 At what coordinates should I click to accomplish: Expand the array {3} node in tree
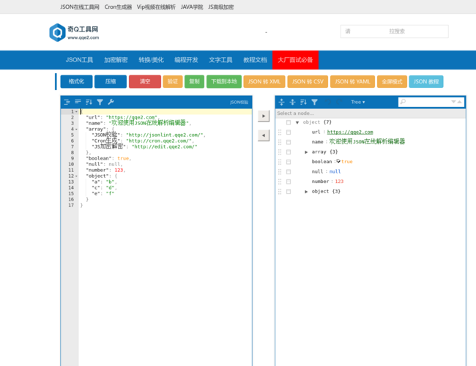point(306,152)
